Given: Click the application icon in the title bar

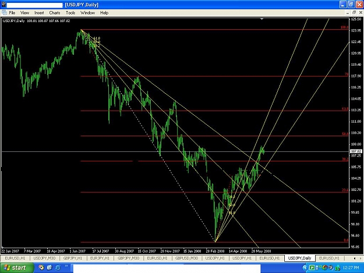Looking at the screenshot, I should [x=3, y=5].
